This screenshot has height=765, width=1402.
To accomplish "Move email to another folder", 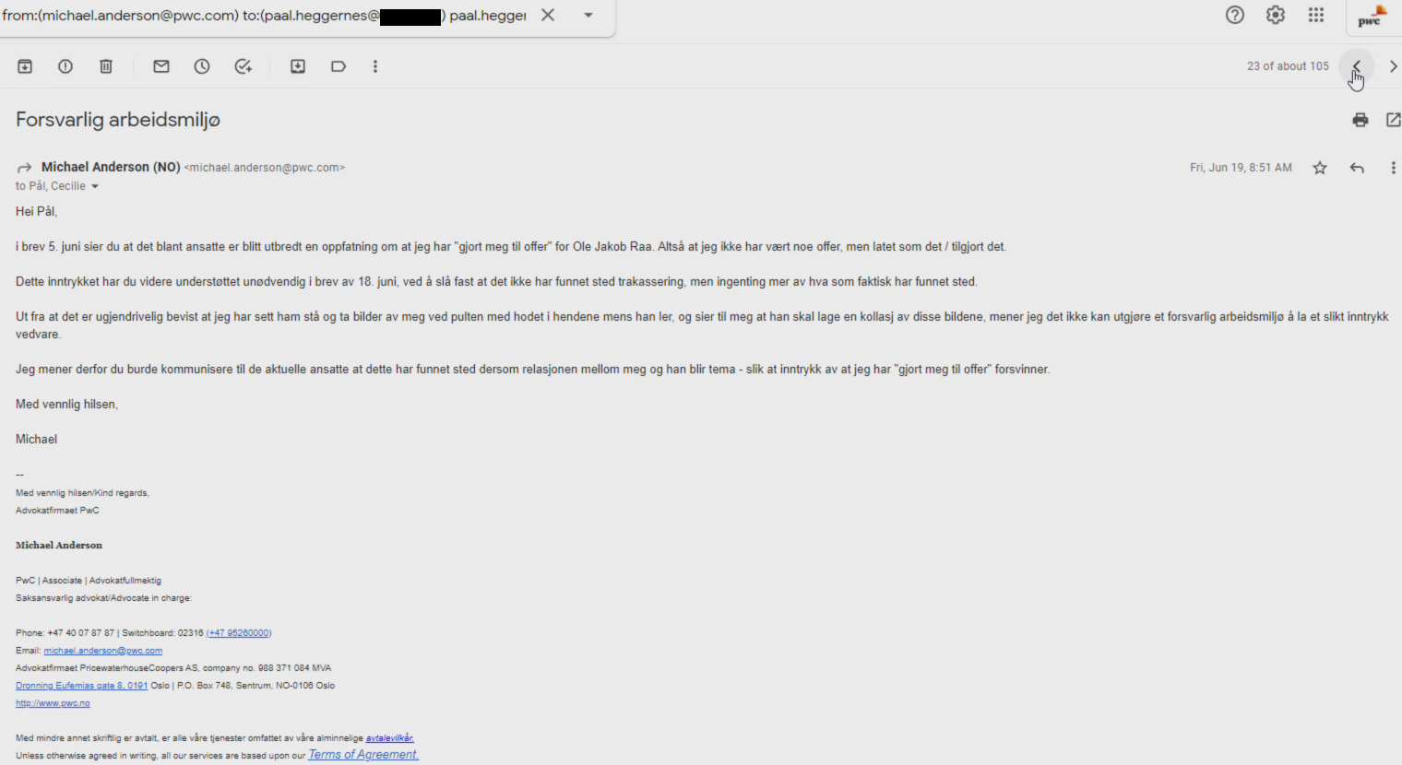I will coord(298,66).
